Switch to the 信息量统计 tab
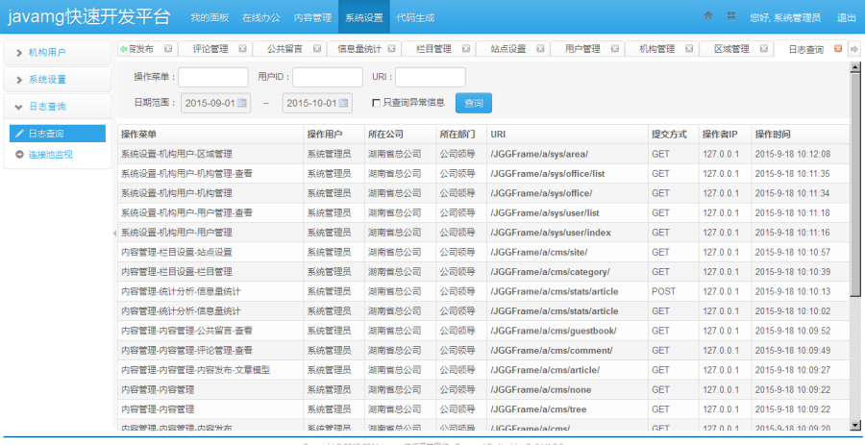865x445 pixels. 359,48
